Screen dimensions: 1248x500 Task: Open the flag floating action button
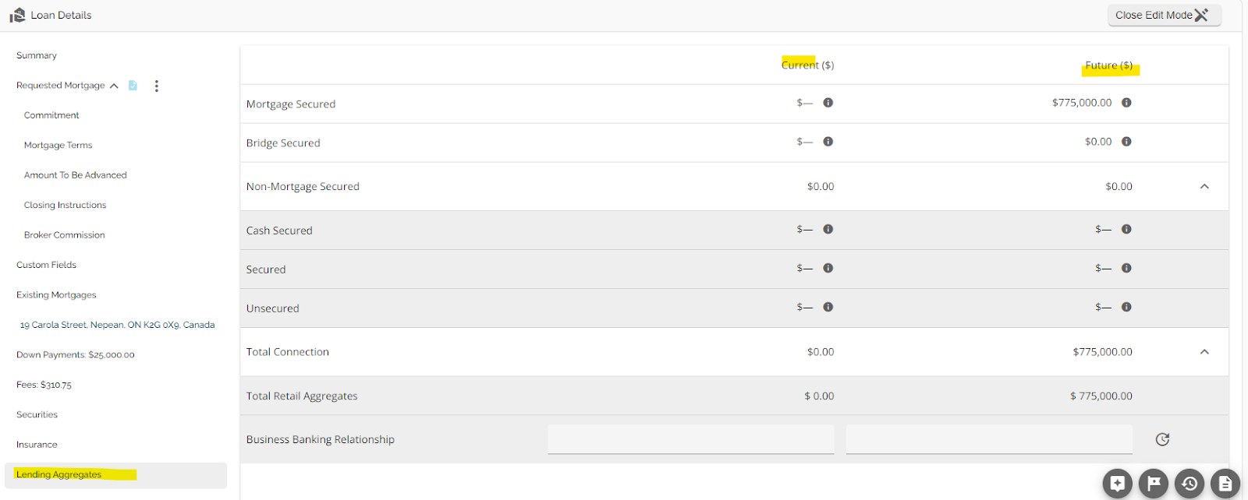[1154, 484]
